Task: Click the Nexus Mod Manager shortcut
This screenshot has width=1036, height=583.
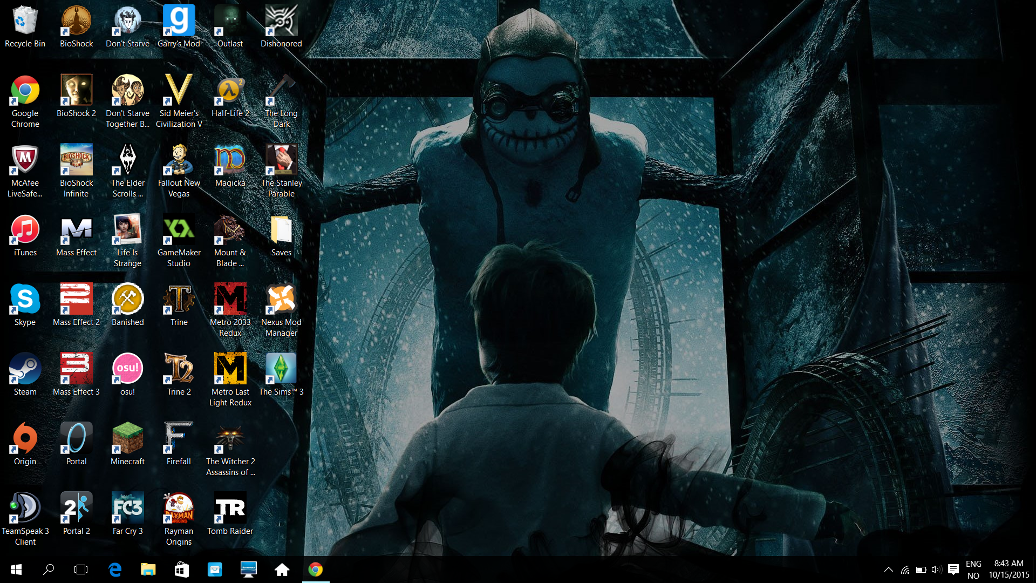Action: (x=281, y=299)
